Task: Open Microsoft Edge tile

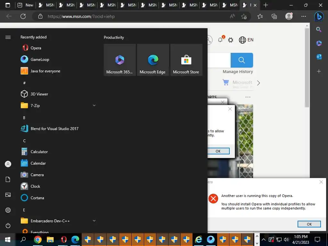Action: tap(153, 60)
